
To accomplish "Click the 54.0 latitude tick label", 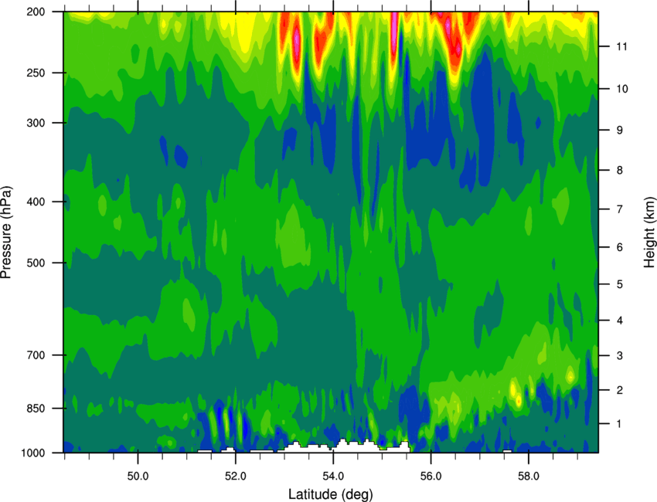I will (x=333, y=477).
